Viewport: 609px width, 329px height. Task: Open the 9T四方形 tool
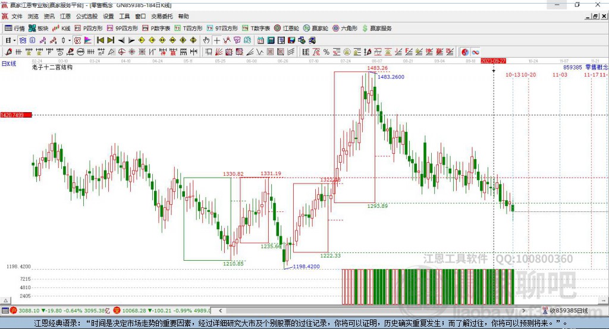(222, 29)
